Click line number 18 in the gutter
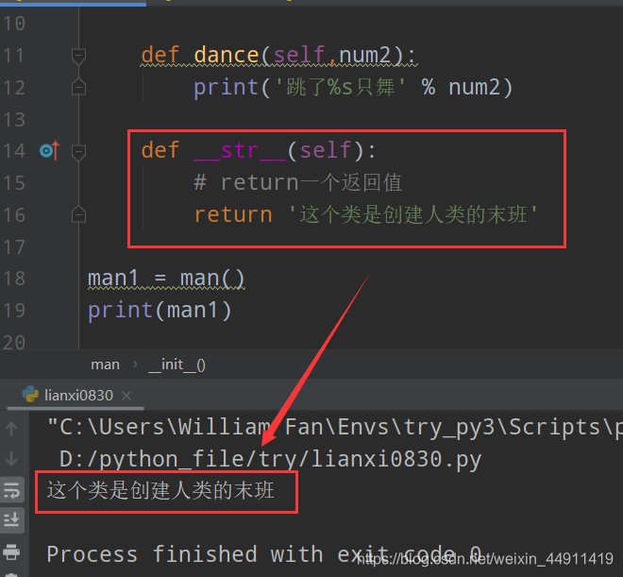623x577 pixels. (14, 279)
